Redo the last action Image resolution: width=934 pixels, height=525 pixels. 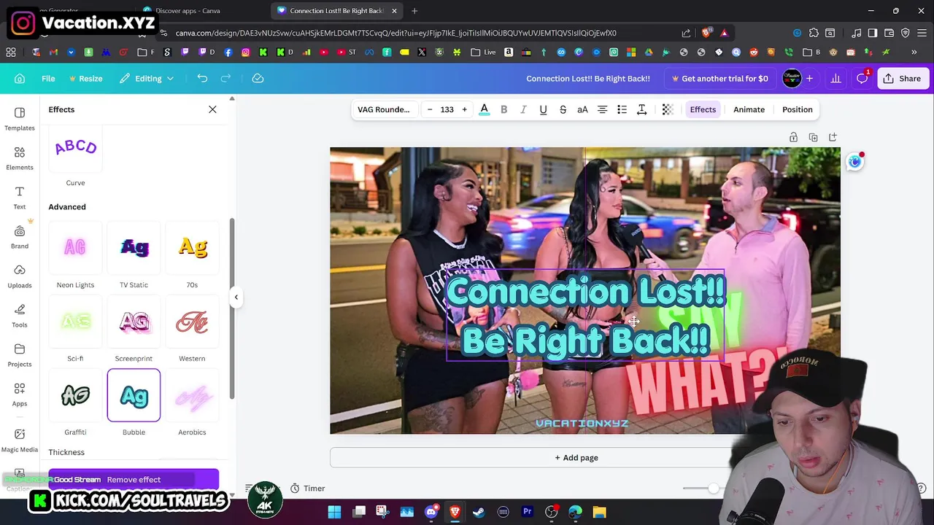click(x=225, y=78)
